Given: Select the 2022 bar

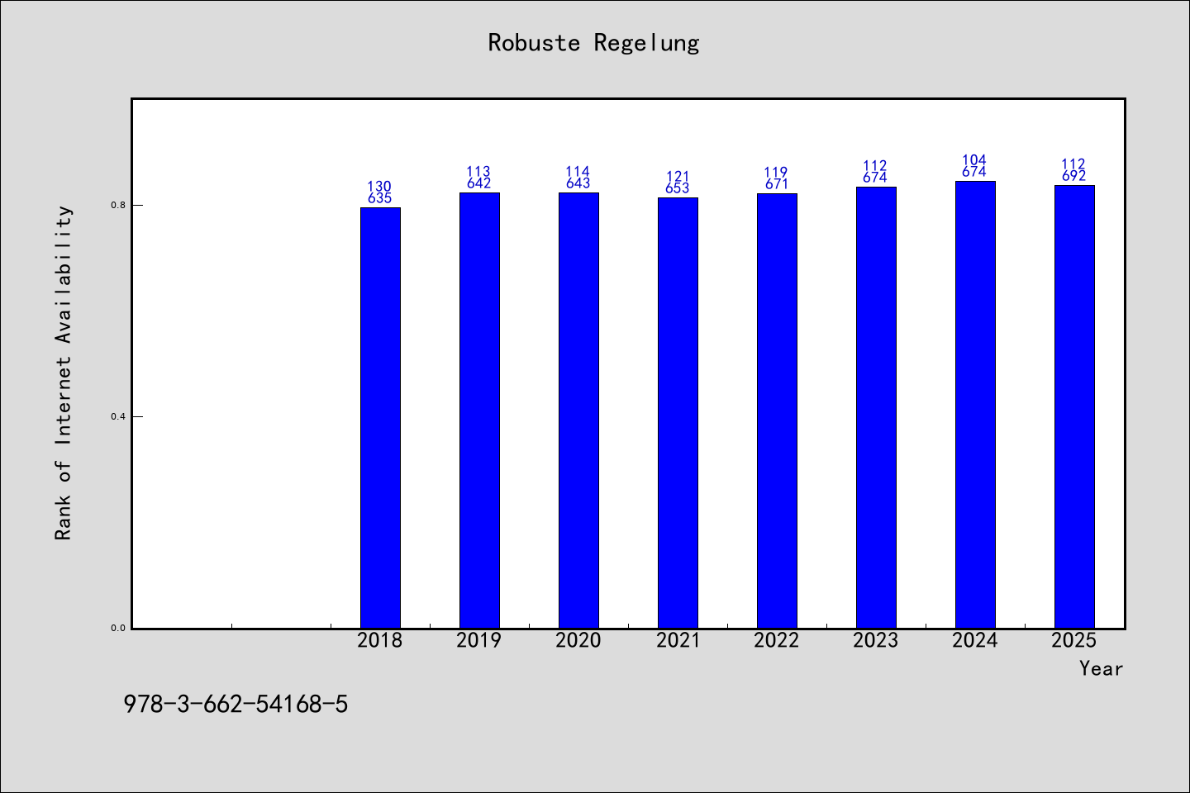Looking at the screenshot, I should 777,411.
